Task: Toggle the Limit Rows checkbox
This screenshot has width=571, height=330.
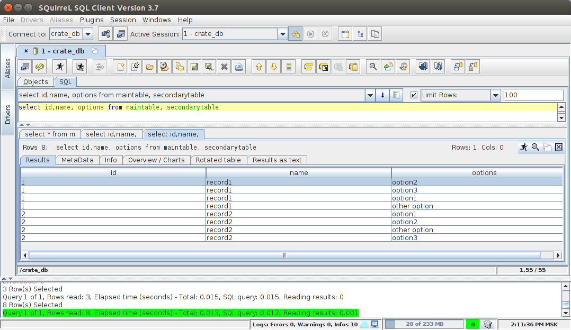Action: 414,95
